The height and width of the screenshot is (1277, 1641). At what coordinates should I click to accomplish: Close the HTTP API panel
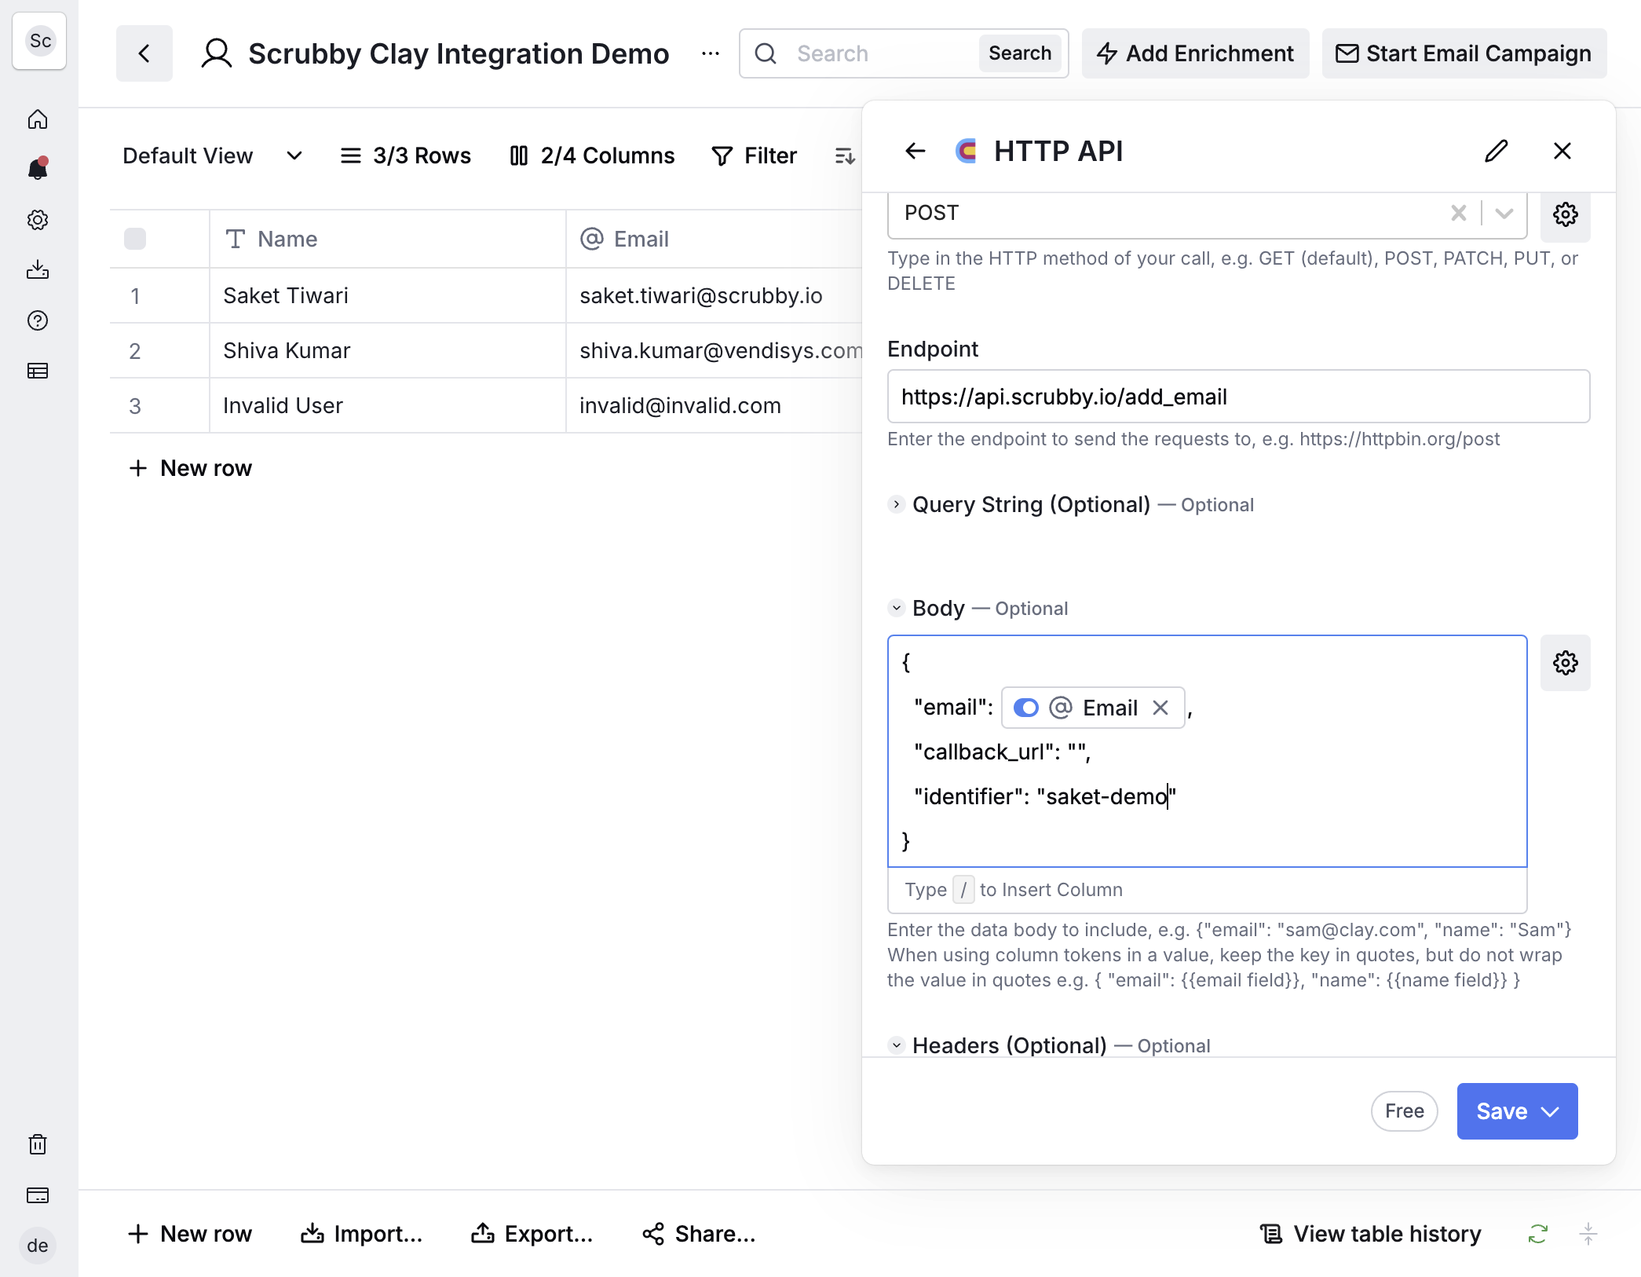click(1562, 151)
